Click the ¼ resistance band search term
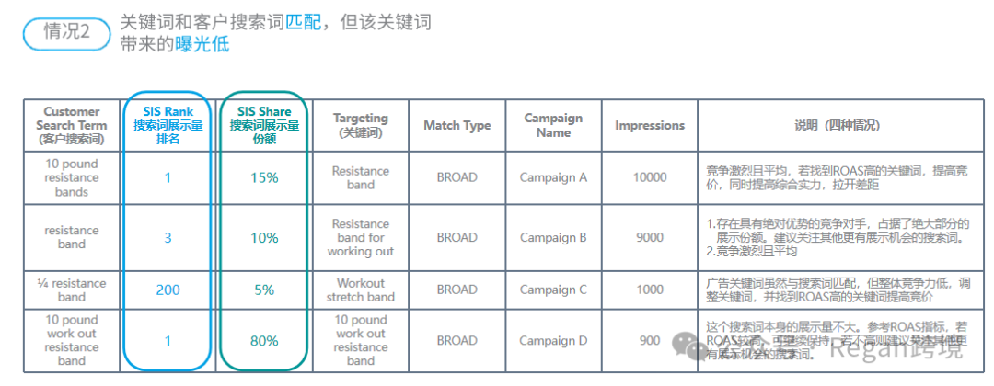Image resolution: width=994 pixels, height=386 pixels. click(x=72, y=289)
